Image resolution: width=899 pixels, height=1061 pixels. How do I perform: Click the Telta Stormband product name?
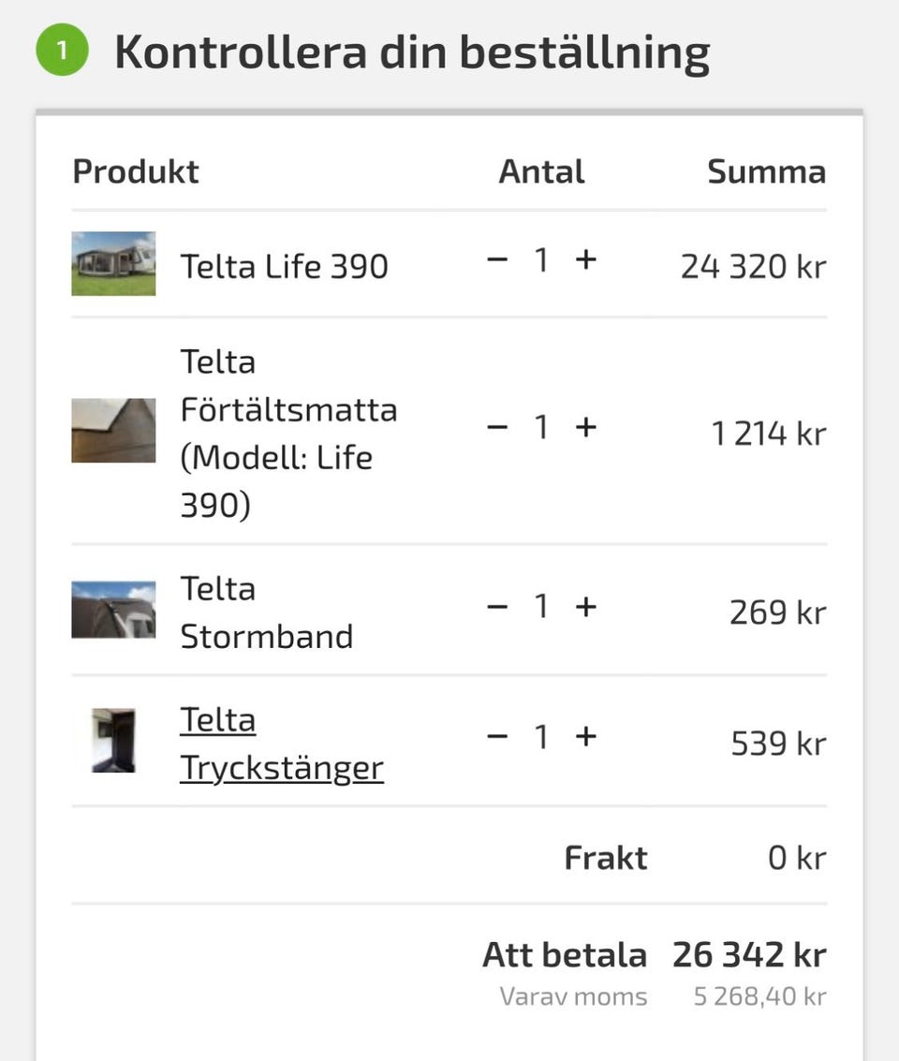coord(266,612)
